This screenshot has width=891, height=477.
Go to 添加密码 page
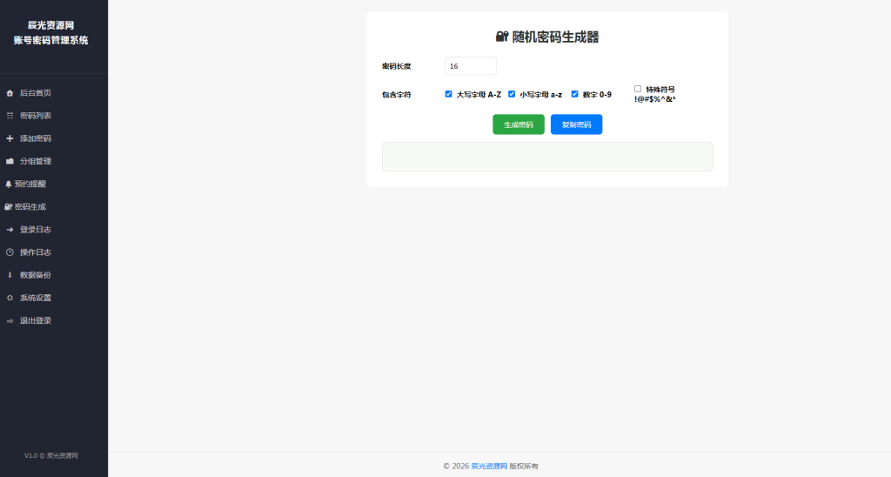(53, 138)
